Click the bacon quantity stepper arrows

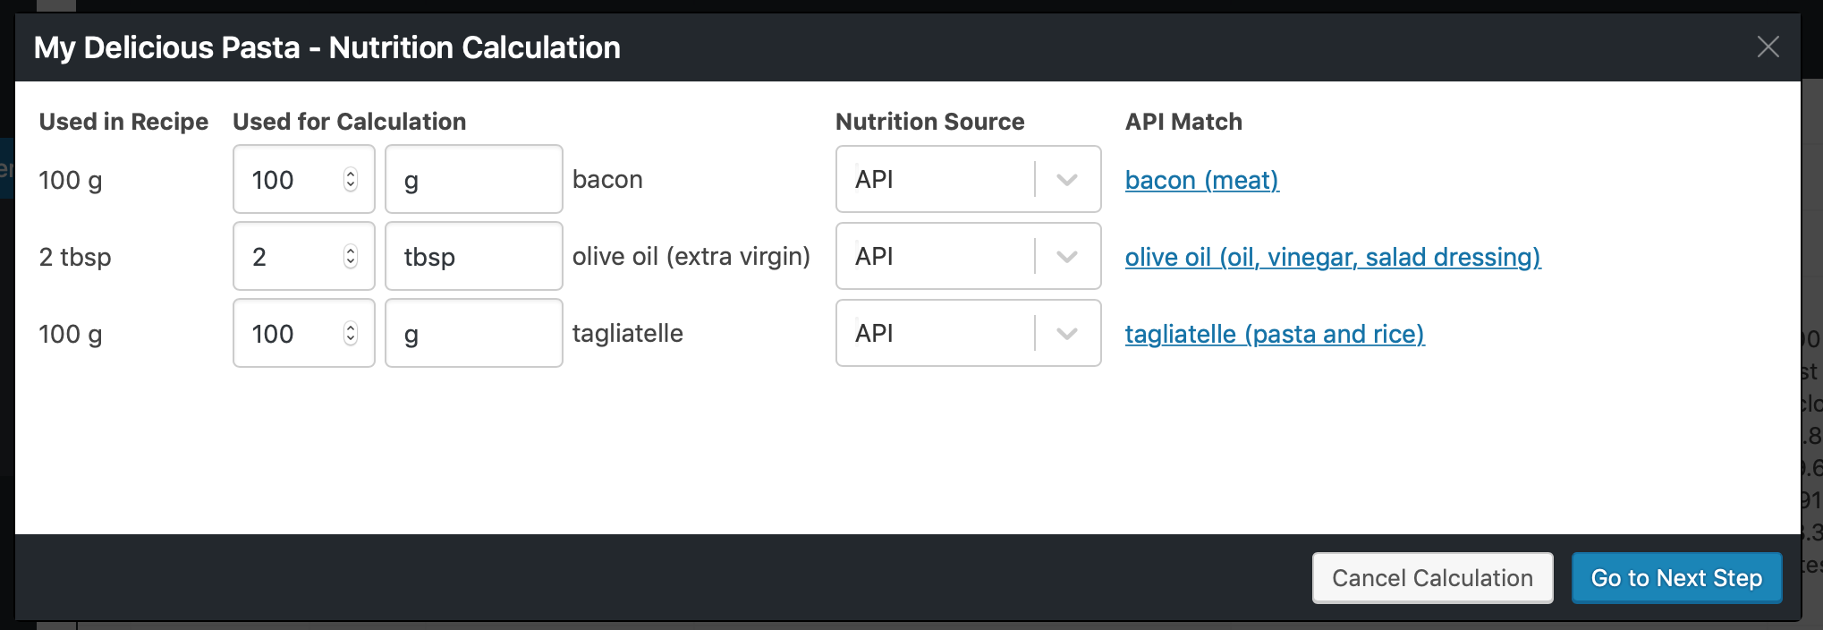tap(351, 180)
